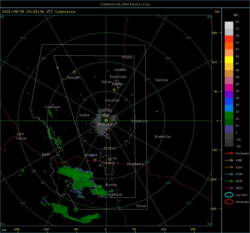This screenshot has height=233, width=250.
Task: Click the Limestone label
Action: pos(52,107)
